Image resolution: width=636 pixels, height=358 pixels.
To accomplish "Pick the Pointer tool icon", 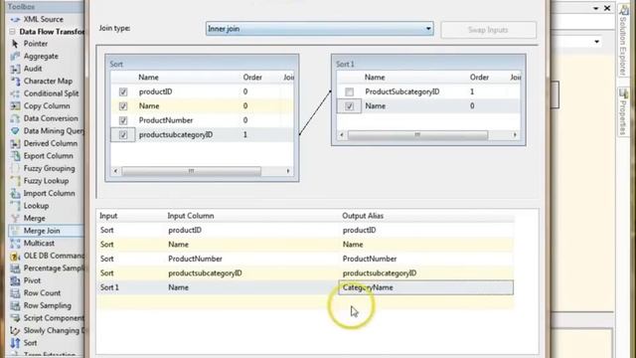I will [15, 44].
